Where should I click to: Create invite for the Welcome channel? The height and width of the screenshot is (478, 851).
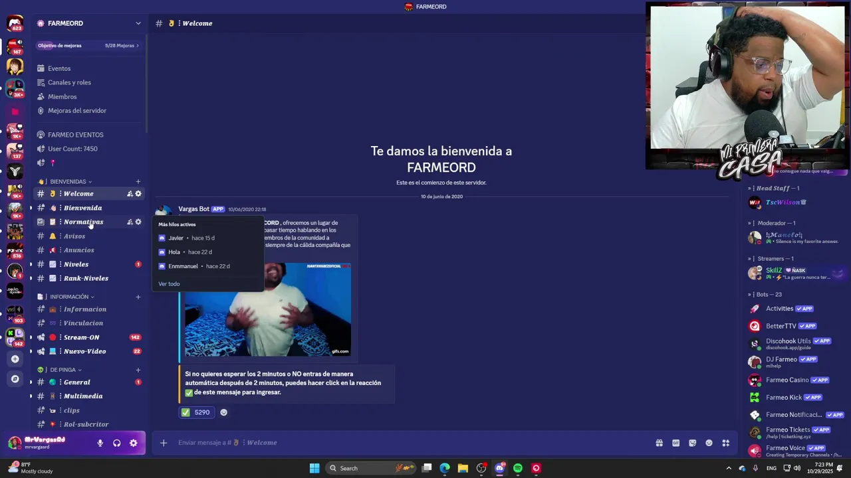click(x=130, y=194)
